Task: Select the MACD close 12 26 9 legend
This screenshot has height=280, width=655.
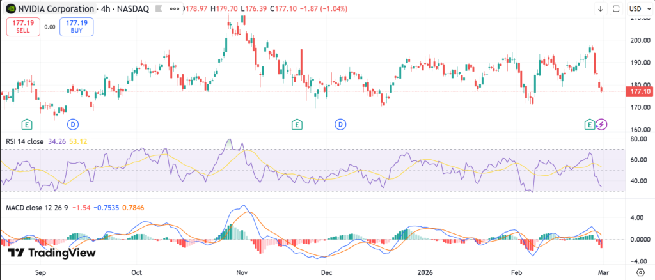Action: [x=36, y=208]
